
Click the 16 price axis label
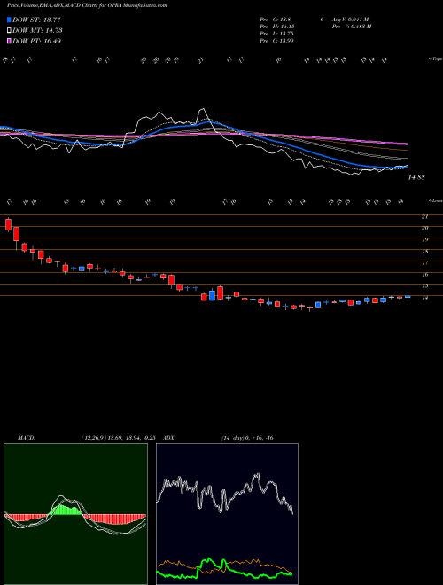tap(424, 275)
